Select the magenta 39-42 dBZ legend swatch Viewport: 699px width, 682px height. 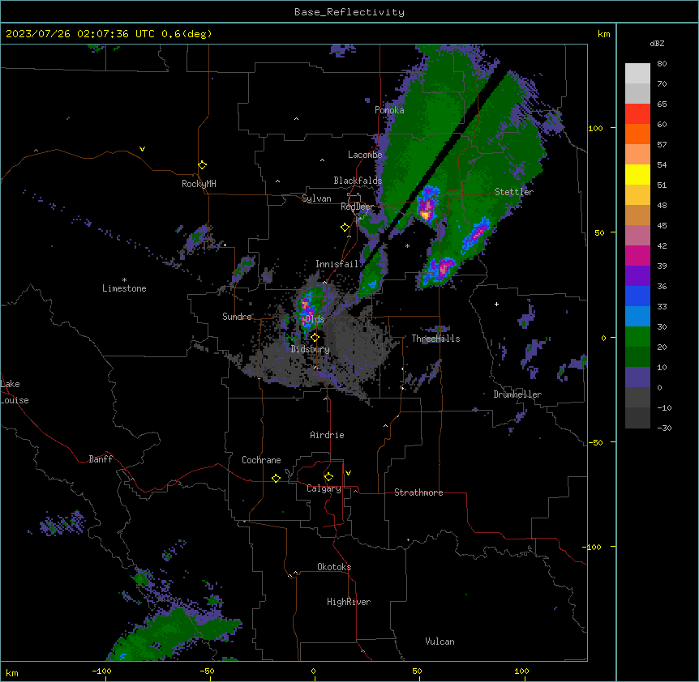coord(637,255)
